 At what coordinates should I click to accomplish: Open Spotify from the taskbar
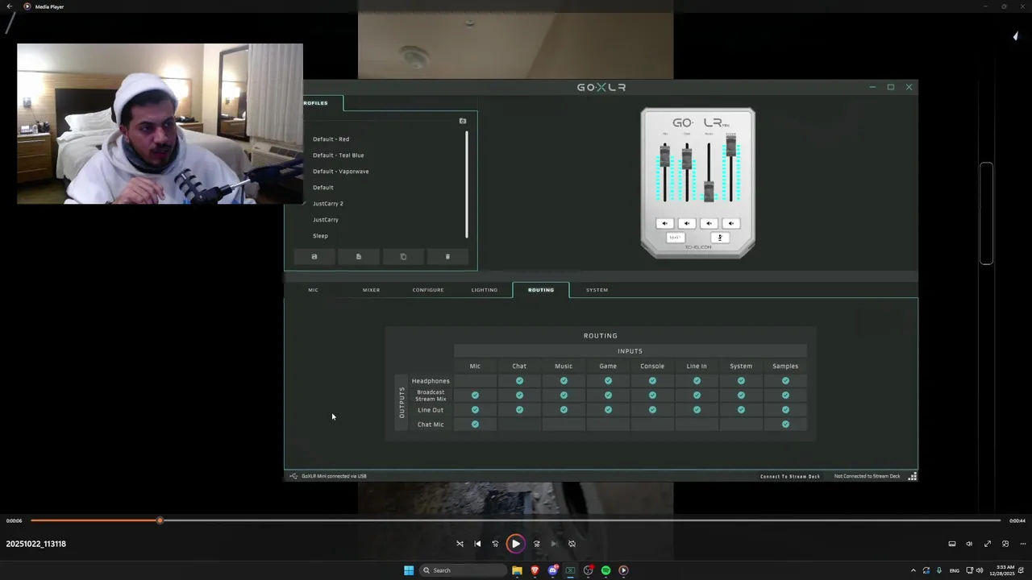(x=605, y=570)
